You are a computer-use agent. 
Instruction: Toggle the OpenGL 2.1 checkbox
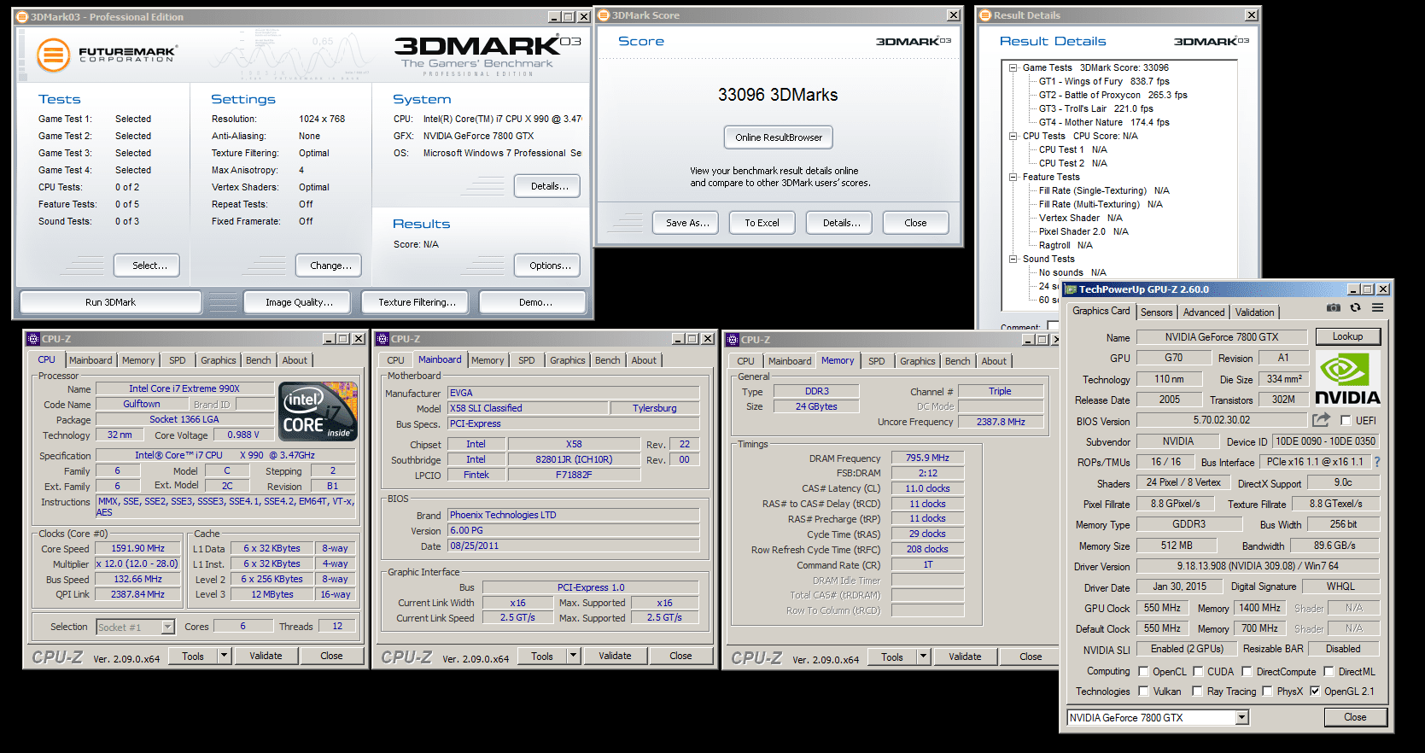tap(1315, 692)
